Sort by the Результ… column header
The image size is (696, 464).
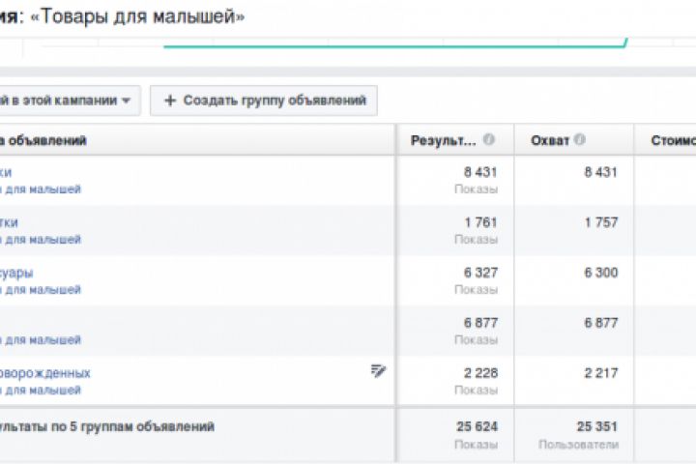point(444,140)
